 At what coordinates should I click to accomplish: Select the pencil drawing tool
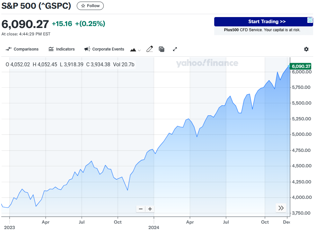point(150,49)
